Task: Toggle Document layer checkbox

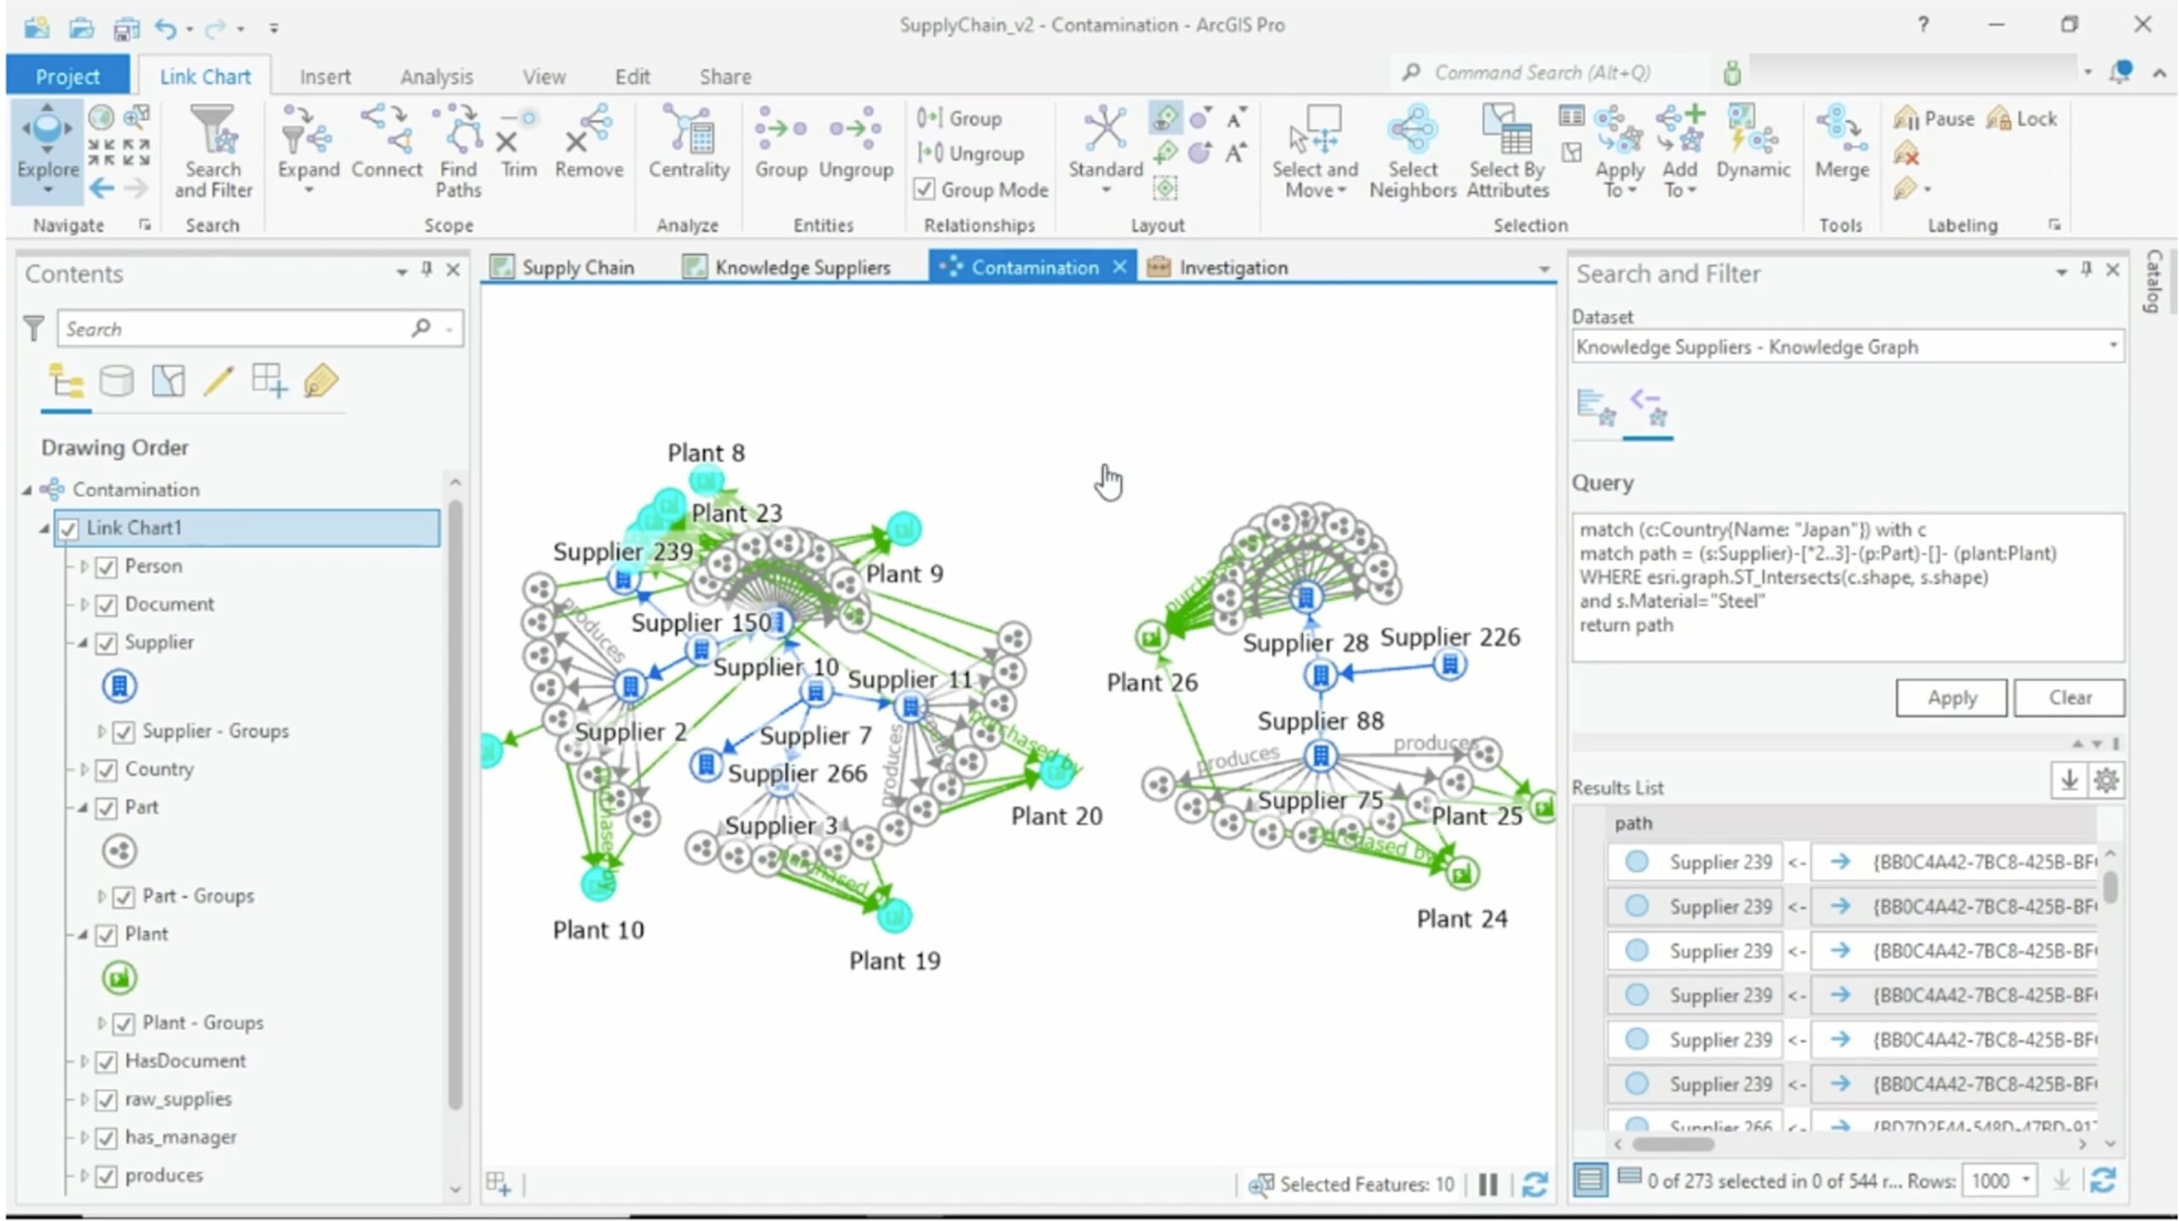Action: point(106,605)
